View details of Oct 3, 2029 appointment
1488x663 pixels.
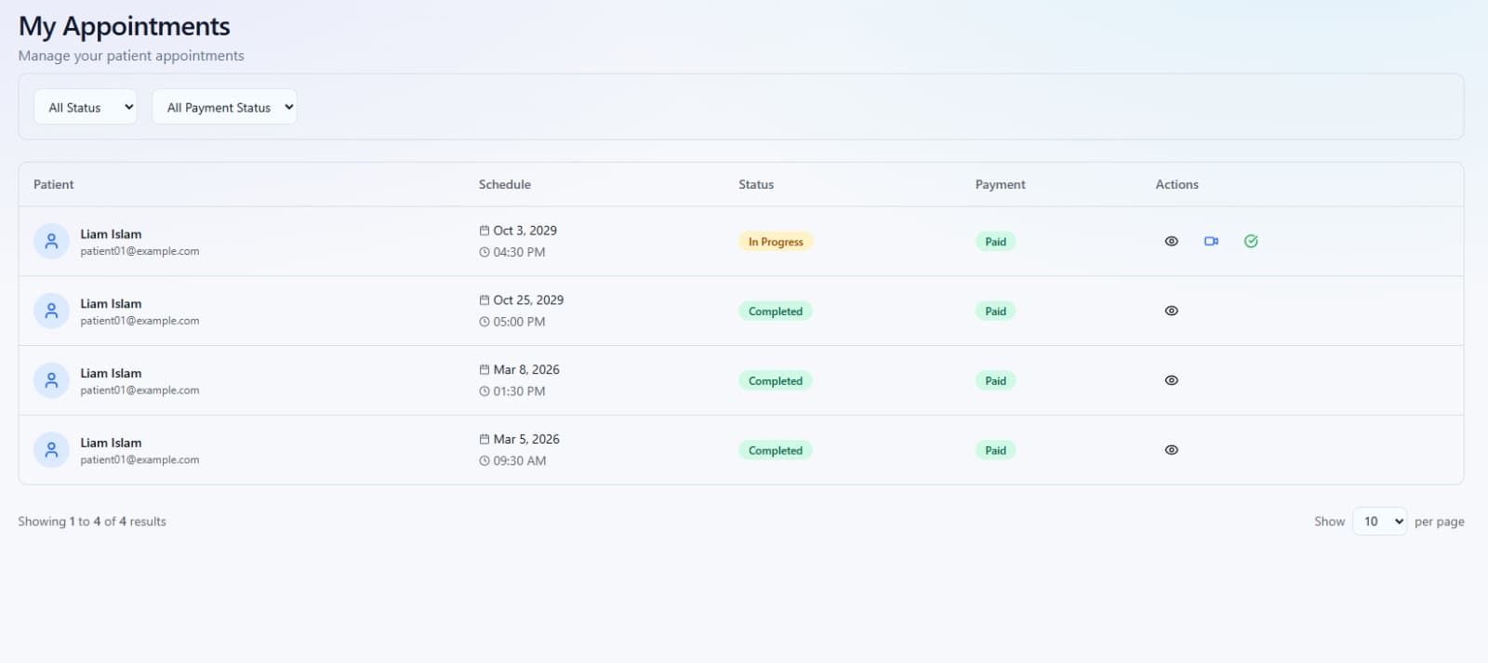(x=1171, y=241)
